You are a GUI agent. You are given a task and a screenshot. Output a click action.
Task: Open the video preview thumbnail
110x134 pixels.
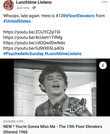55,87
